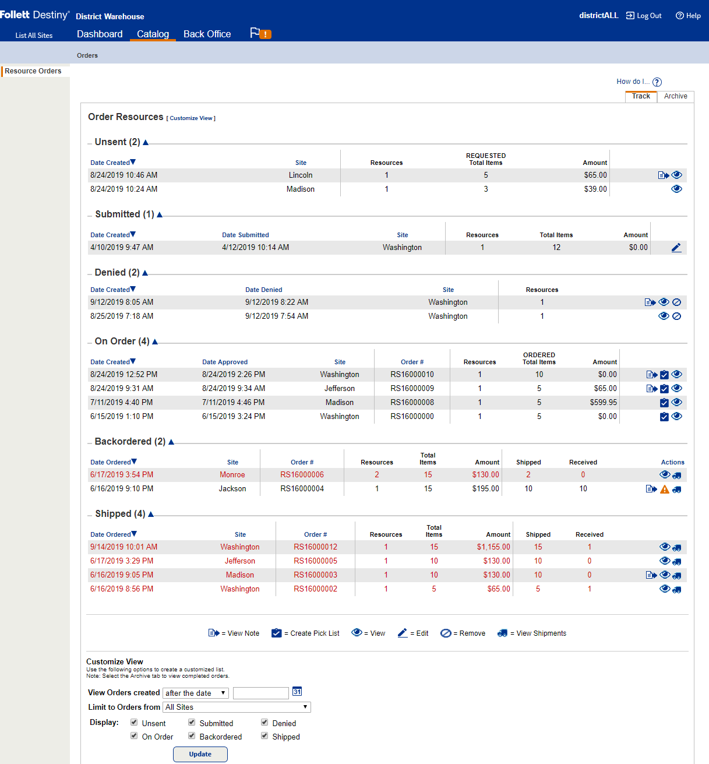View note for order RS16000009
Screen dimensions: 709x764
652,389
